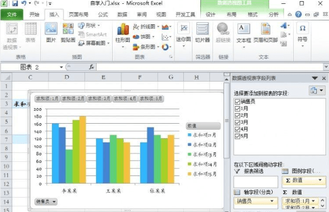Open the Name Box dropdown arrow

pos(61,67)
